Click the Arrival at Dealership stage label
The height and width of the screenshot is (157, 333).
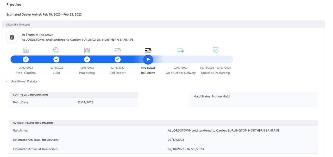pyautogui.click(x=216, y=73)
